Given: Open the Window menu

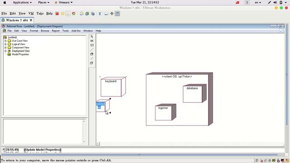Looking at the screenshot, I should tap(88, 31).
